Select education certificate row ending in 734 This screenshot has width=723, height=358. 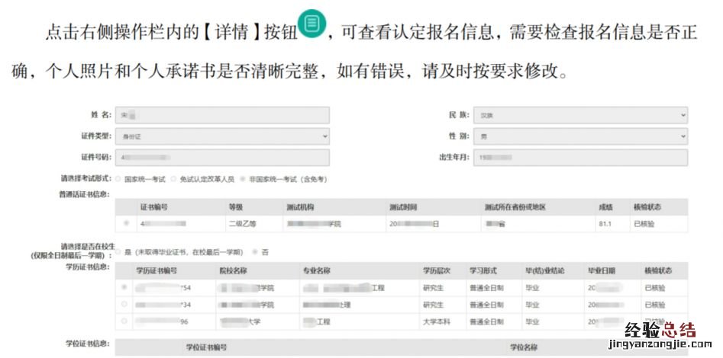[124, 305]
